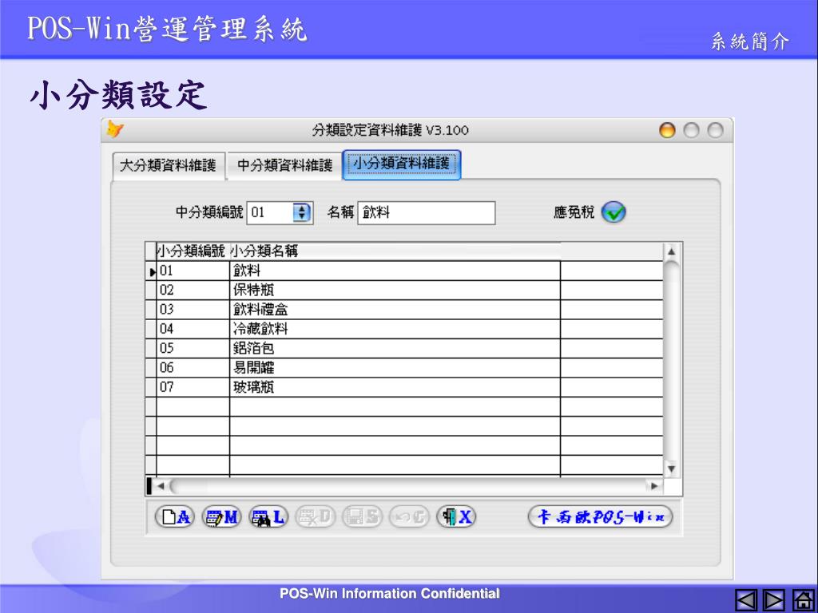Click code cell 07
The width and height of the screenshot is (818, 613).
[193, 387]
